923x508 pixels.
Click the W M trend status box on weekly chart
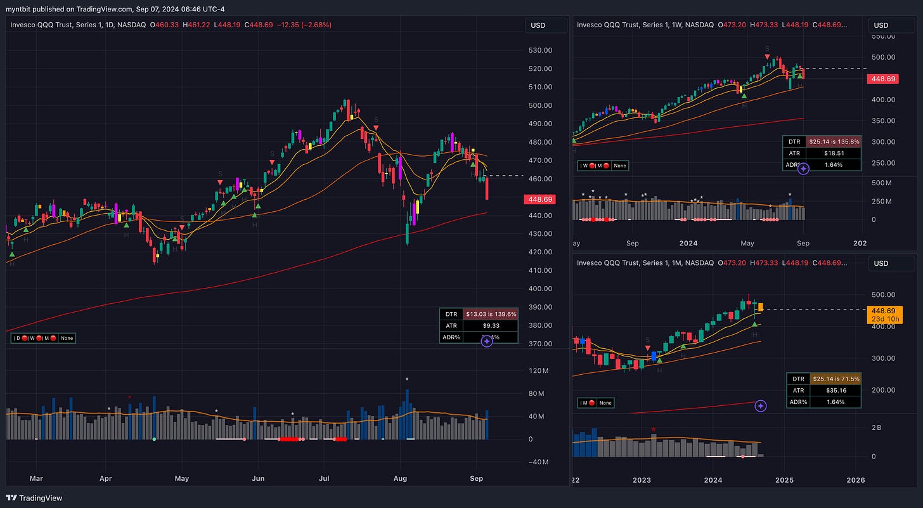coord(603,166)
